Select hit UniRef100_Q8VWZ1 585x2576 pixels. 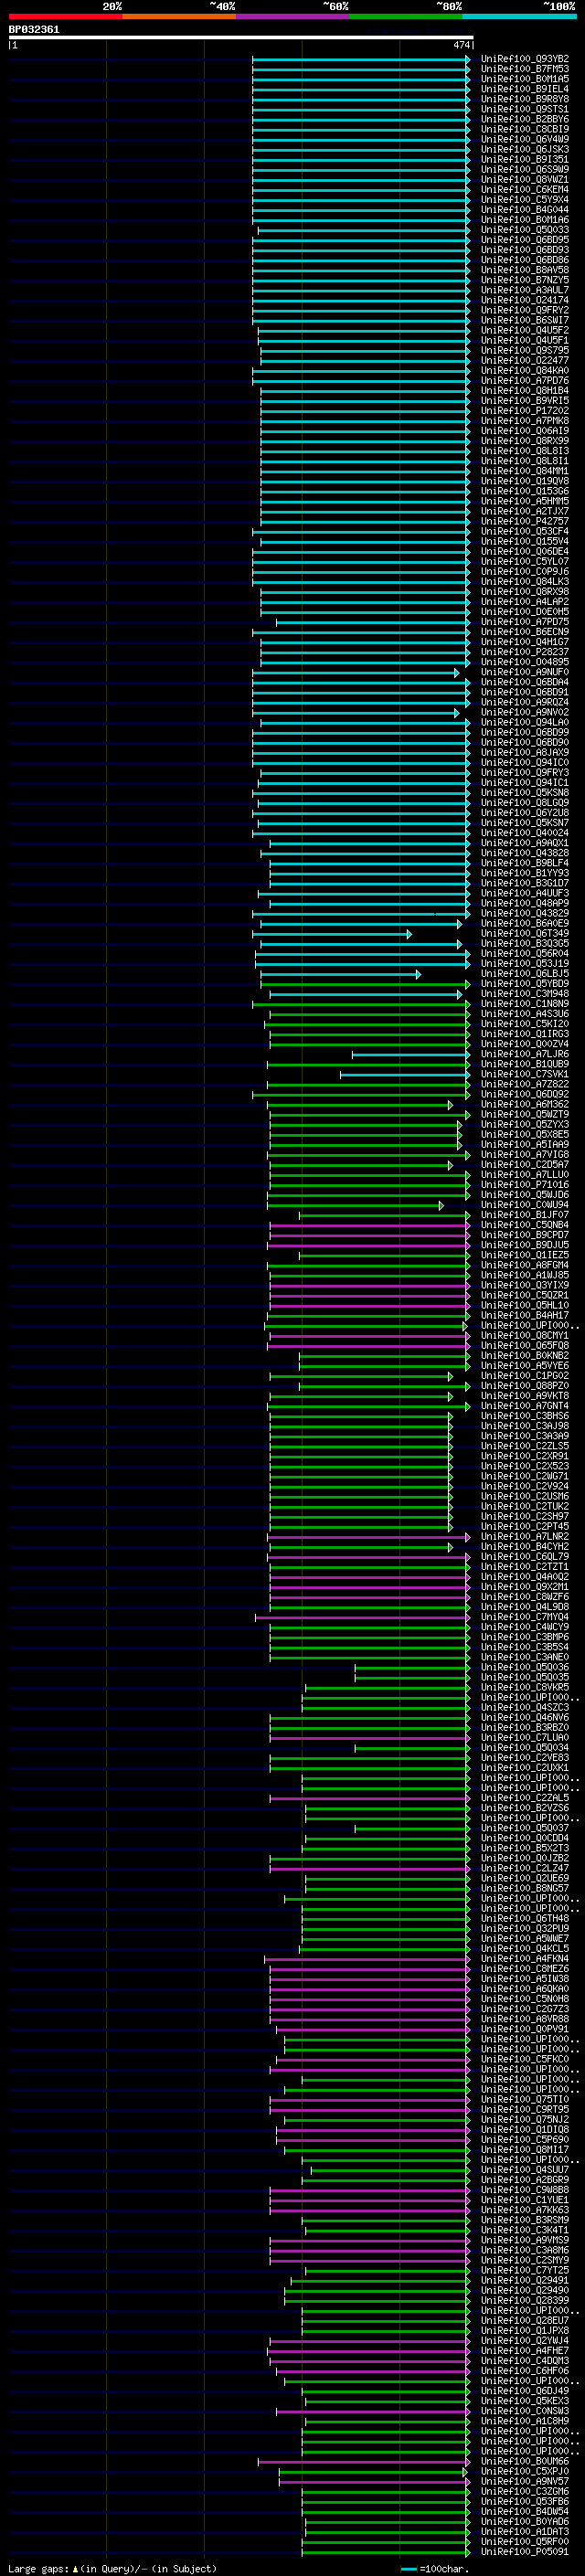[524, 180]
